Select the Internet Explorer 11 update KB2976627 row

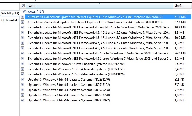[x=108, y=17]
